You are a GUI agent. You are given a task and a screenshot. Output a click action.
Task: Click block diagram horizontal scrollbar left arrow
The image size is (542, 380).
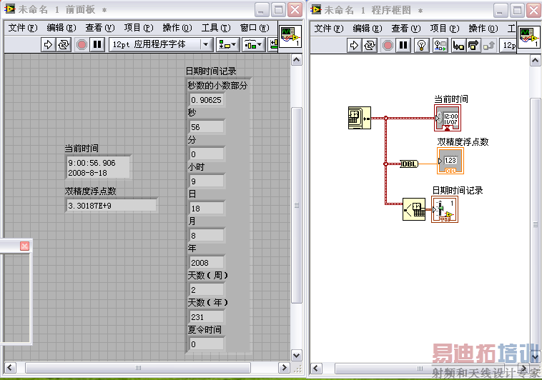316,369
